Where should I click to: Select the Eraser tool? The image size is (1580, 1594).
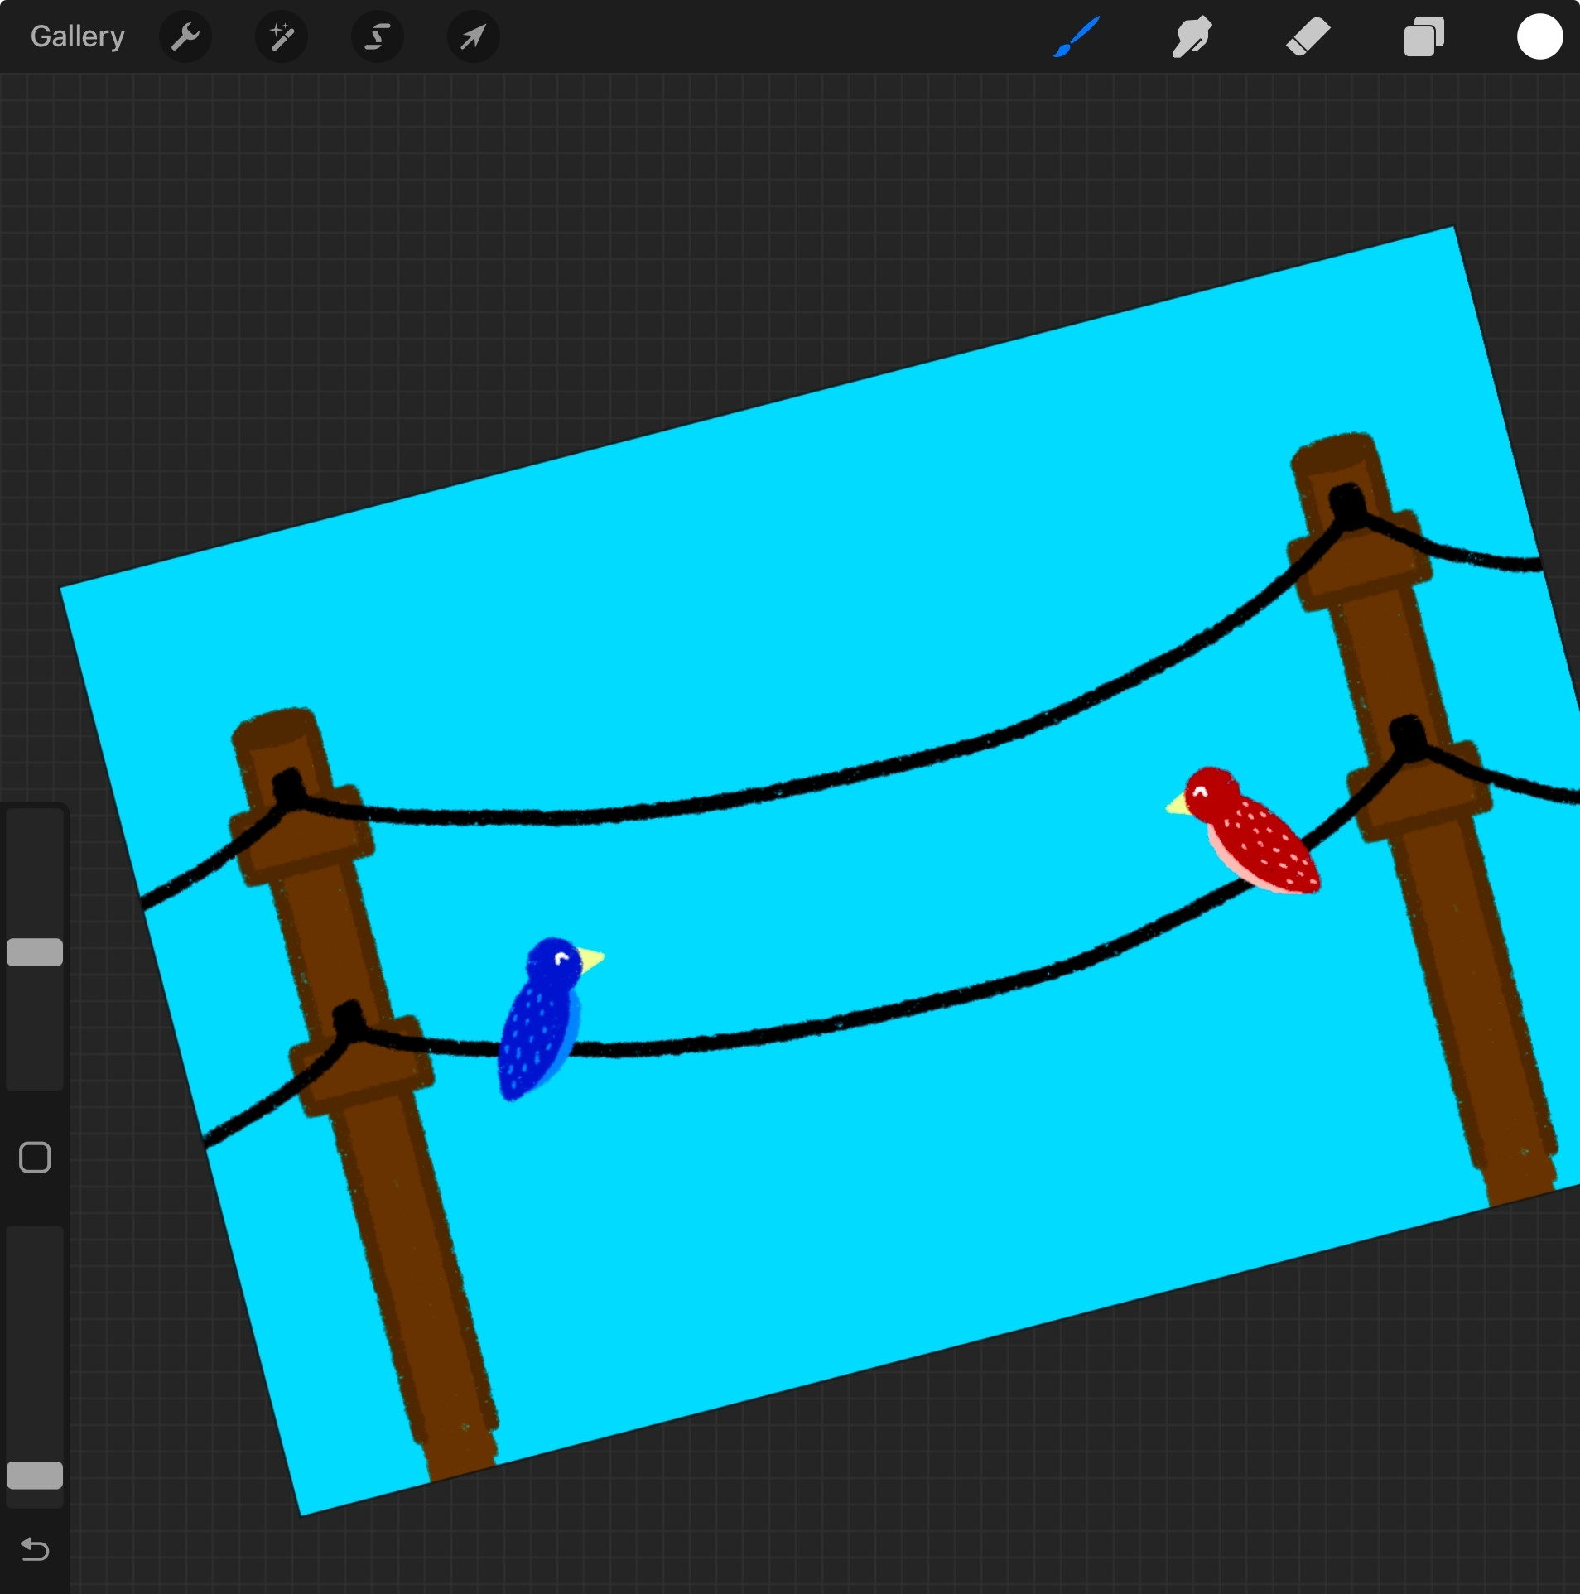tap(1308, 36)
